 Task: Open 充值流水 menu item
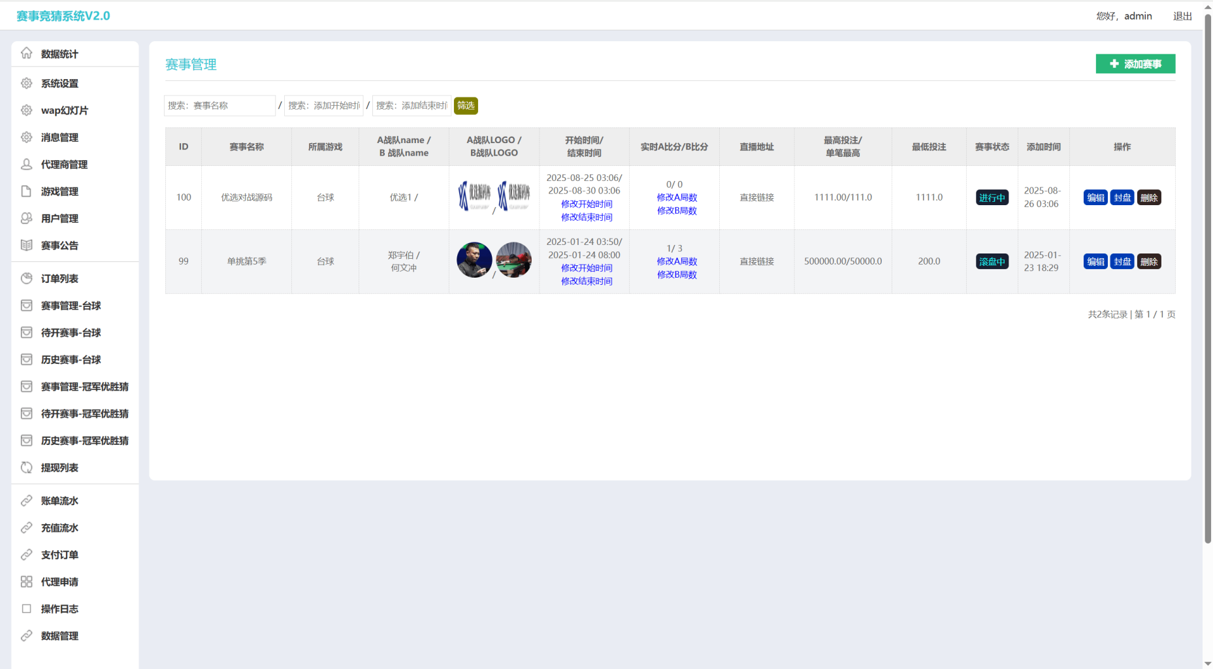click(59, 527)
